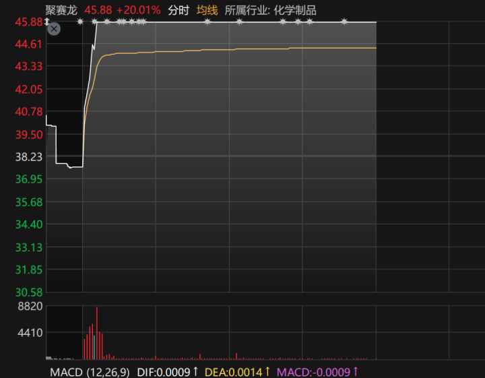The width and height of the screenshot is (485, 378).
Task: Open the 化学制品 industry link
Action: (295, 11)
